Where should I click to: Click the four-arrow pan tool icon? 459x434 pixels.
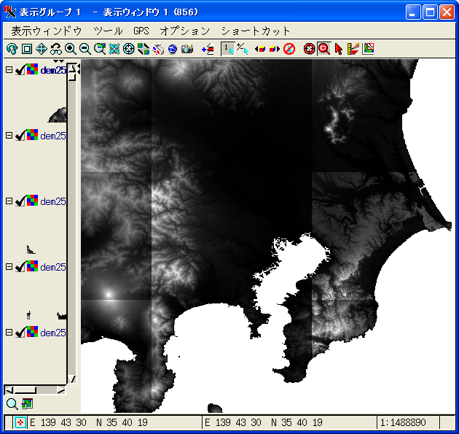coord(41,49)
